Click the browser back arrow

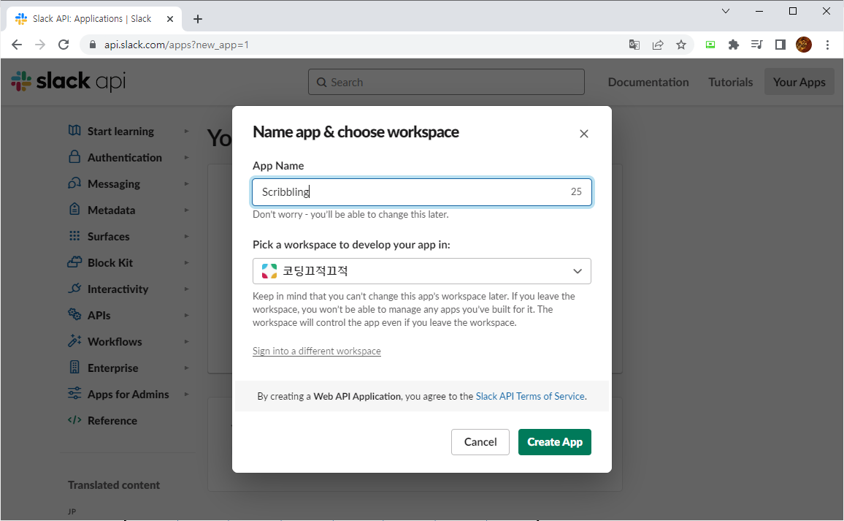[17, 45]
